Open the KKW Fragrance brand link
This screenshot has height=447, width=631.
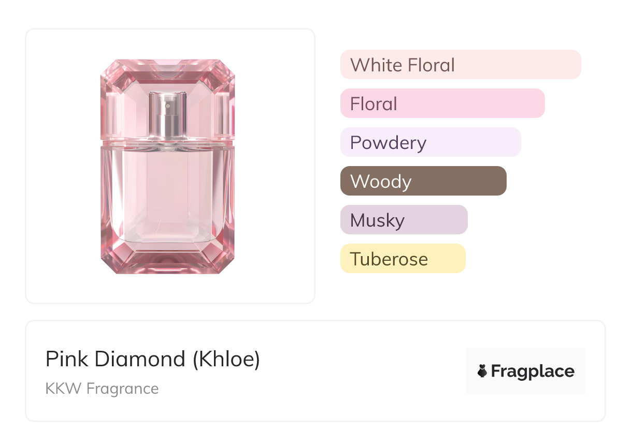(102, 388)
